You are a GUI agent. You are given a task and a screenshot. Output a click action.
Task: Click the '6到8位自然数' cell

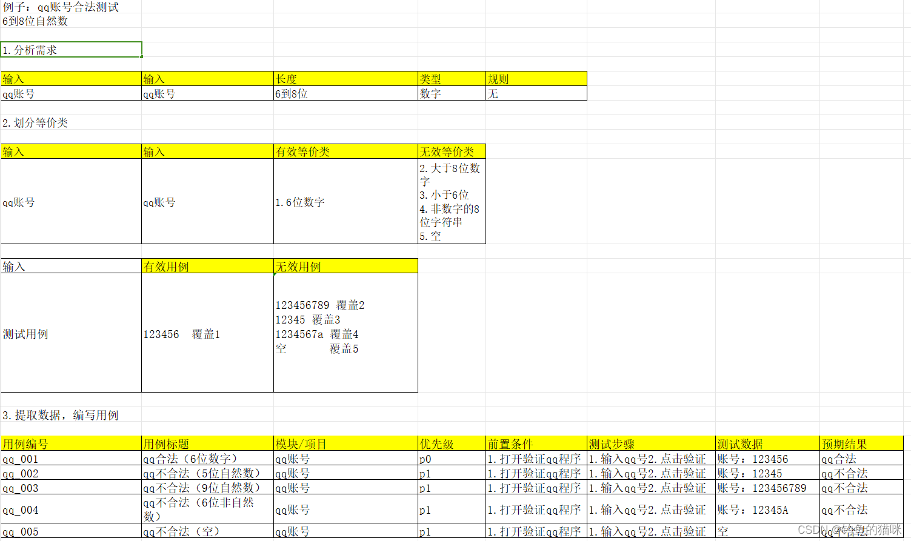click(x=71, y=21)
